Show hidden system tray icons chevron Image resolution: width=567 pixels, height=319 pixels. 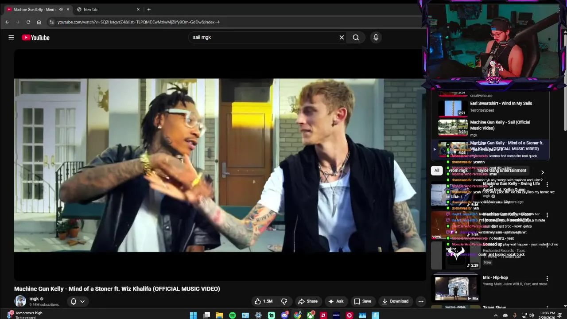pyautogui.click(x=496, y=315)
